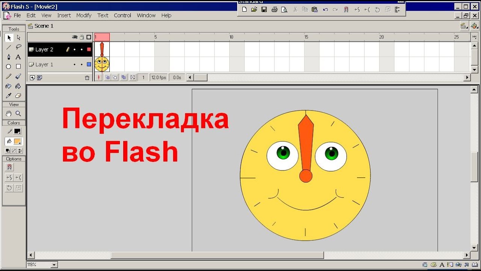Click Smooth button in Options panel
This screenshot has height=271, width=481.
click(9, 178)
